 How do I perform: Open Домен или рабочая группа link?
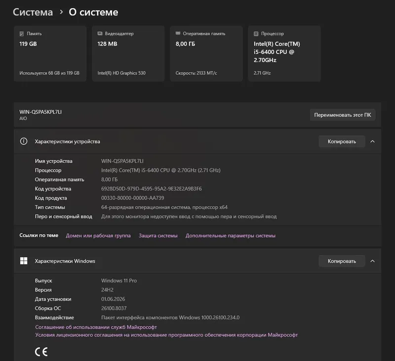pos(98,235)
